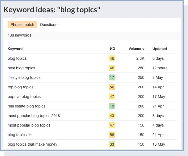Click the green KD 17 badge
The height and width of the screenshot is (156, 188).
coord(112,77)
